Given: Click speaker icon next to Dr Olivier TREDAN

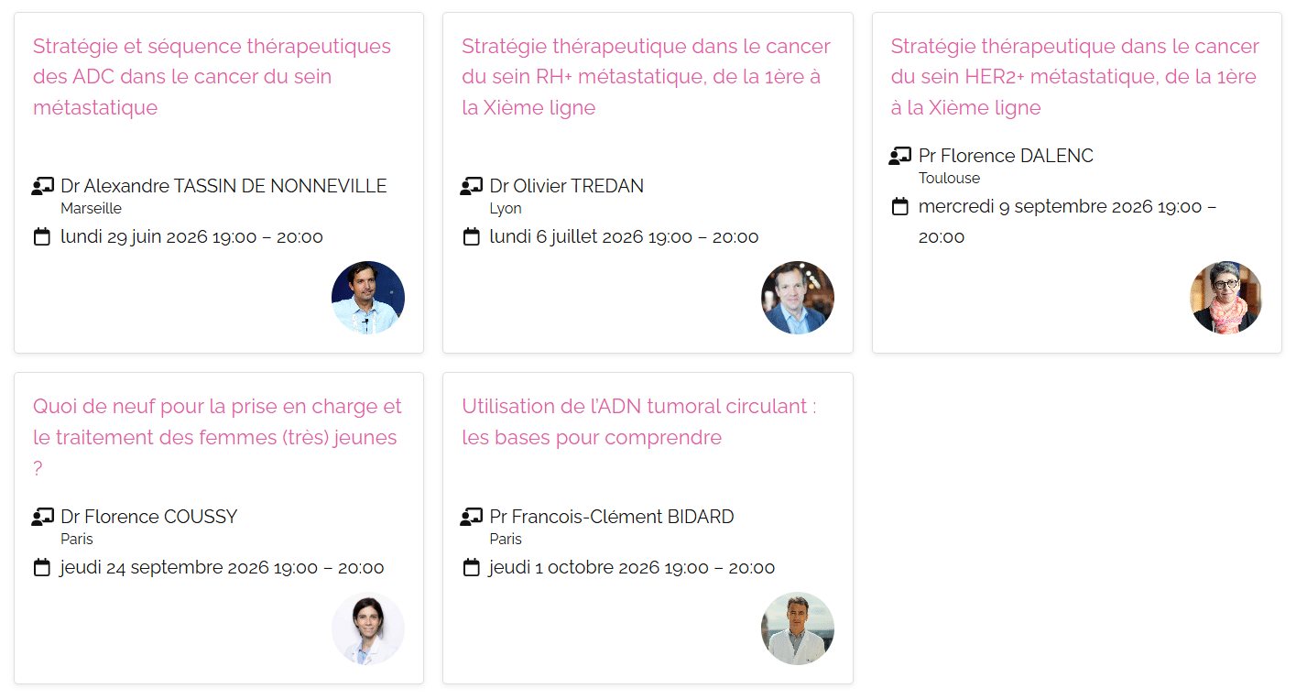Looking at the screenshot, I should (x=471, y=187).
